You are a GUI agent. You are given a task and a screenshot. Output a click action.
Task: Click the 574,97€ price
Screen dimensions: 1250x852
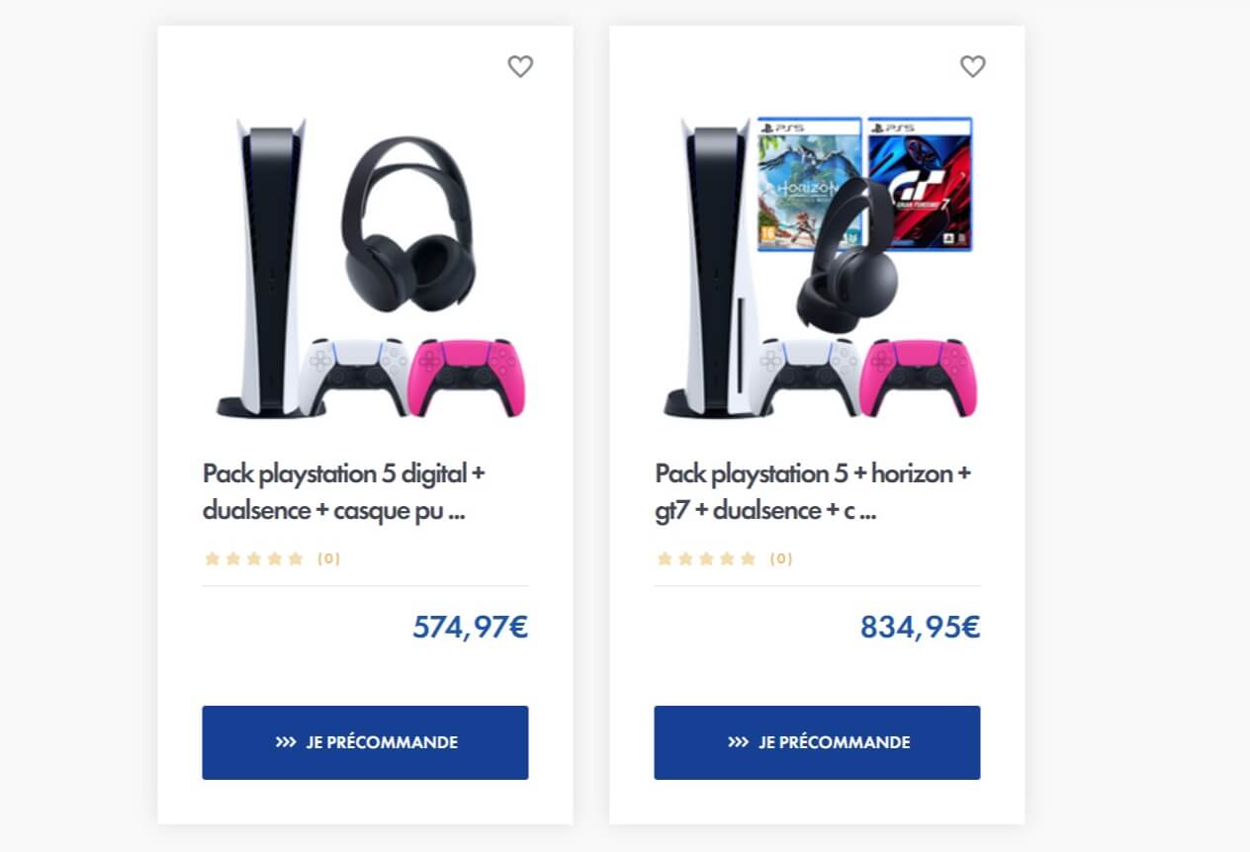click(471, 627)
